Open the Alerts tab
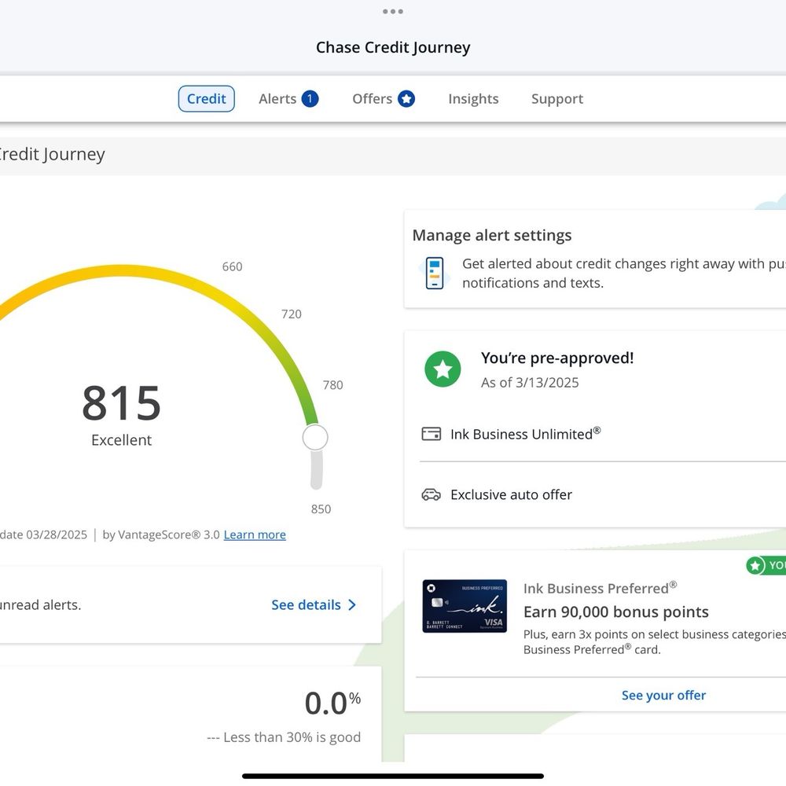The height and width of the screenshot is (786, 786). coord(277,99)
